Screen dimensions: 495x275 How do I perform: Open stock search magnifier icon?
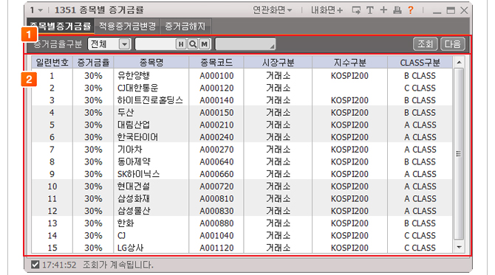coord(193,44)
